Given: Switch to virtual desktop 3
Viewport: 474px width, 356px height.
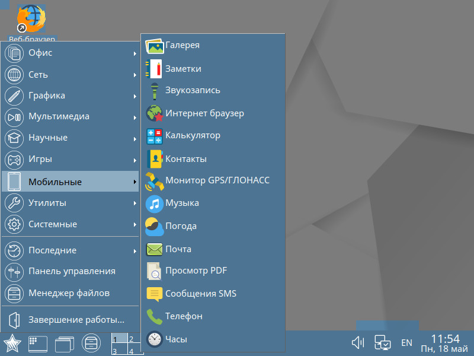Looking at the screenshot, I should [120, 349].
